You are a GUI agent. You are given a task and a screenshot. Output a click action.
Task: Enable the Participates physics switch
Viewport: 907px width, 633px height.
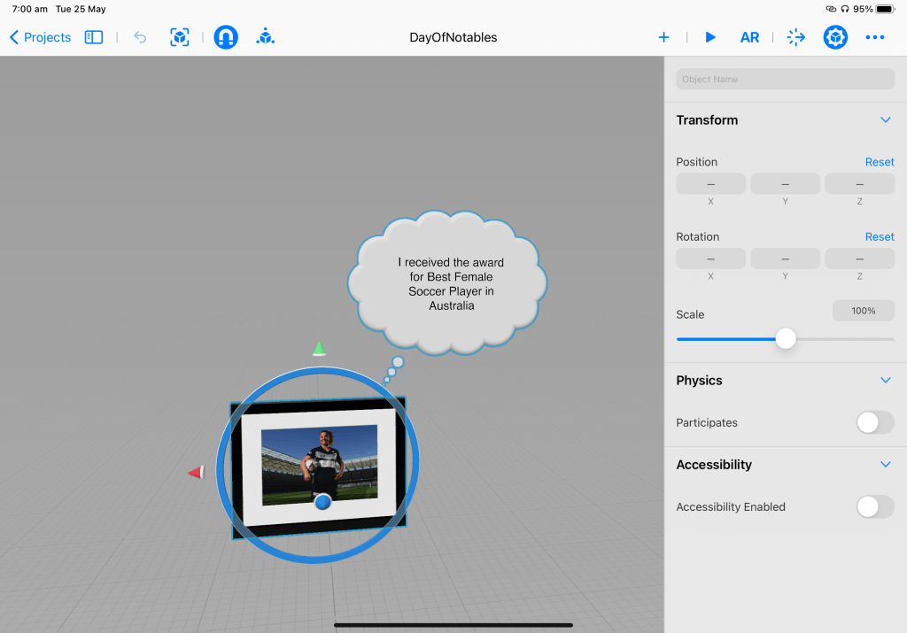[x=874, y=422]
